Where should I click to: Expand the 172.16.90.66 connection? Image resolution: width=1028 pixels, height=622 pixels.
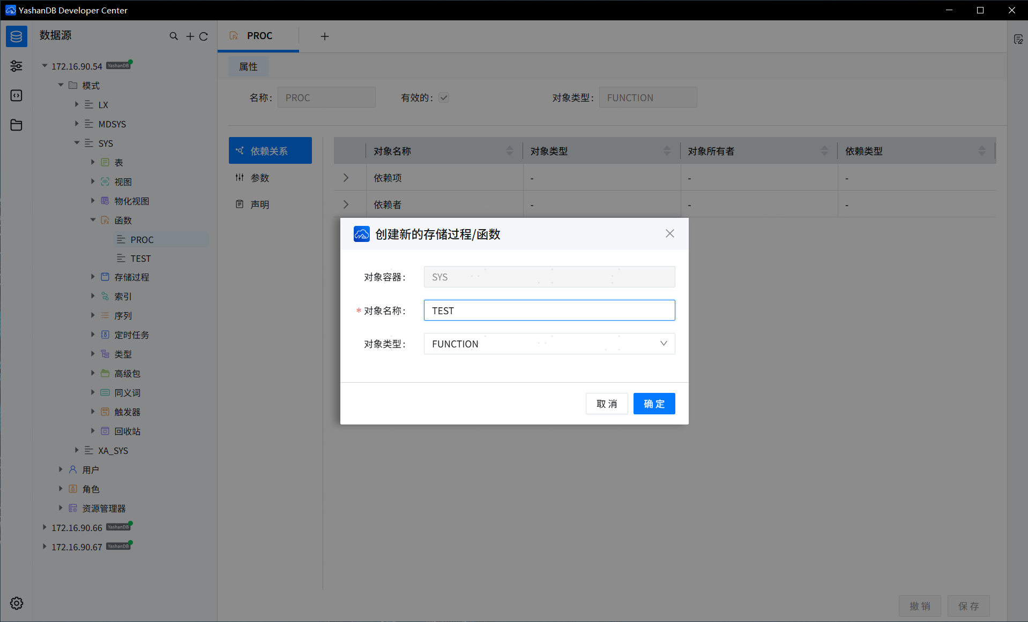click(x=44, y=527)
